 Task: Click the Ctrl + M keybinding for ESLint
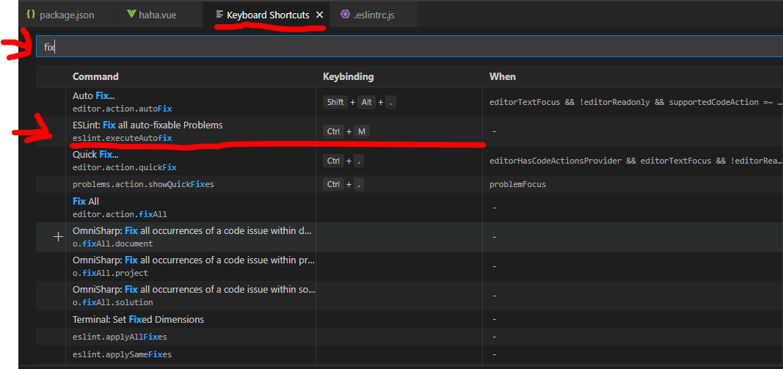coord(346,131)
